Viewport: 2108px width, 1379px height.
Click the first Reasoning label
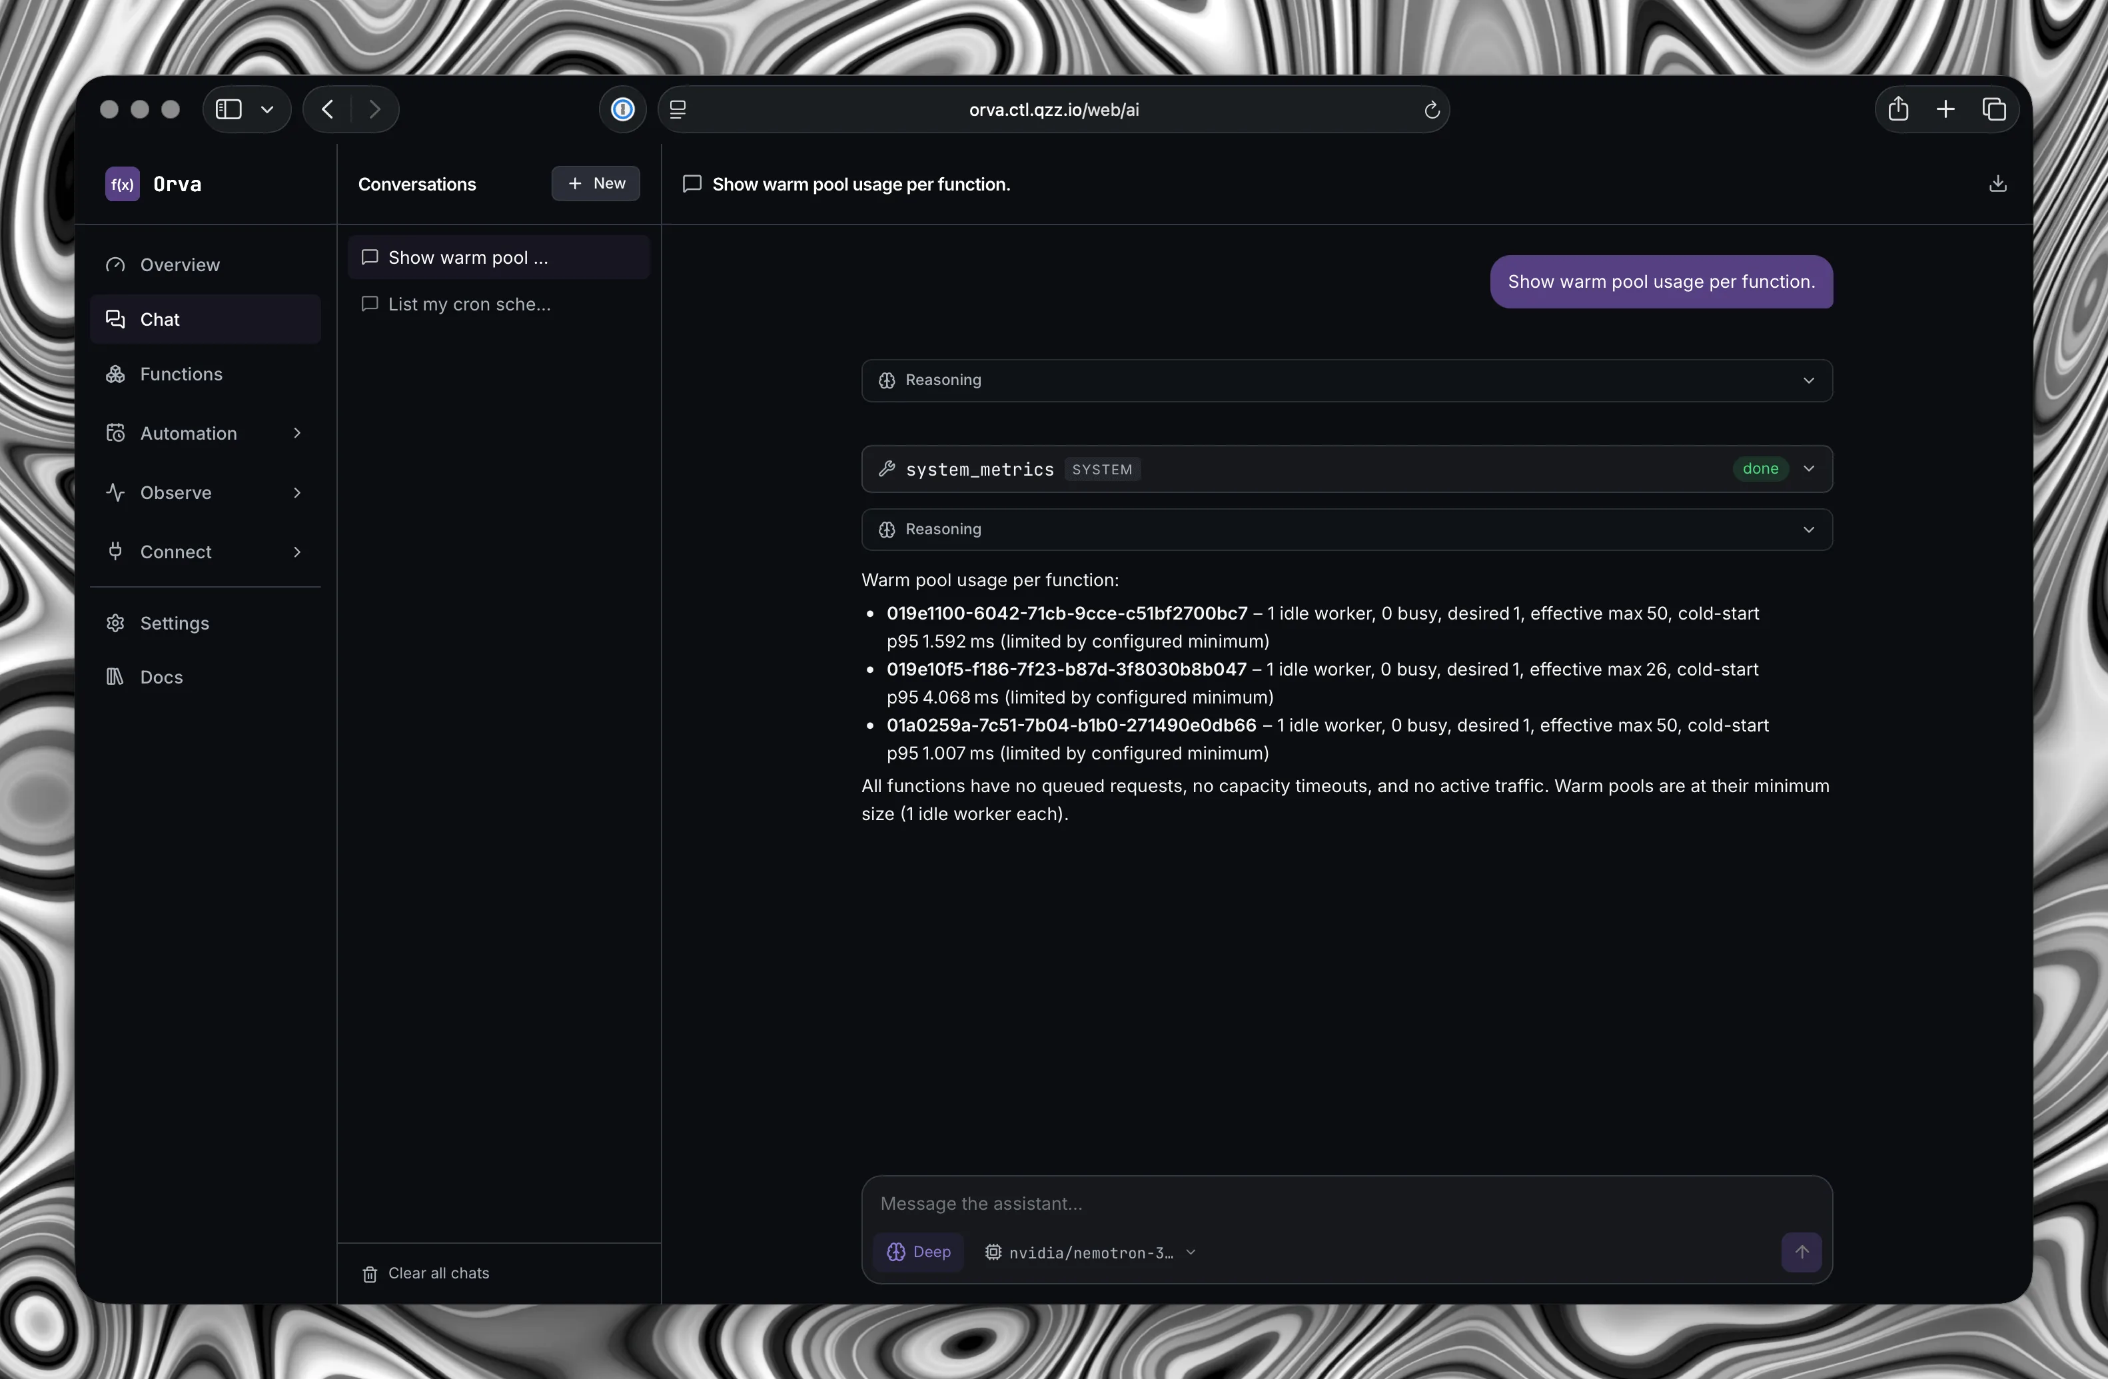943,381
